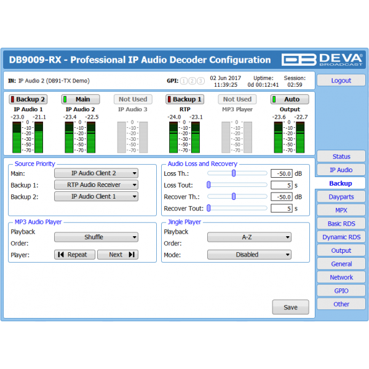Click the Loss Tout seconds field
The image size is (369, 369).
coord(282,185)
